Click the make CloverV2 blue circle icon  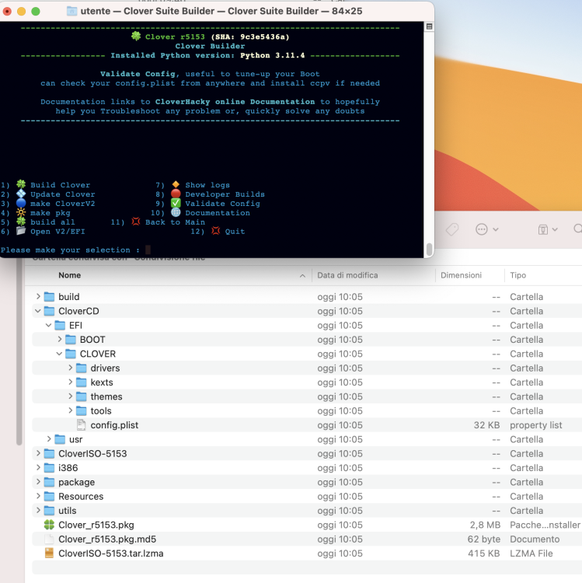pyautogui.click(x=21, y=203)
